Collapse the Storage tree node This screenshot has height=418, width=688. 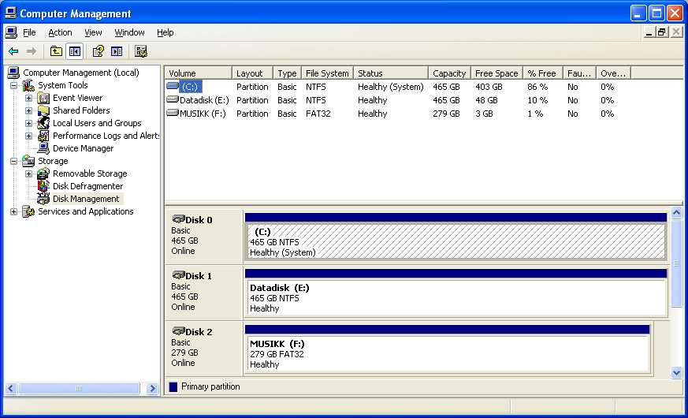click(x=13, y=161)
